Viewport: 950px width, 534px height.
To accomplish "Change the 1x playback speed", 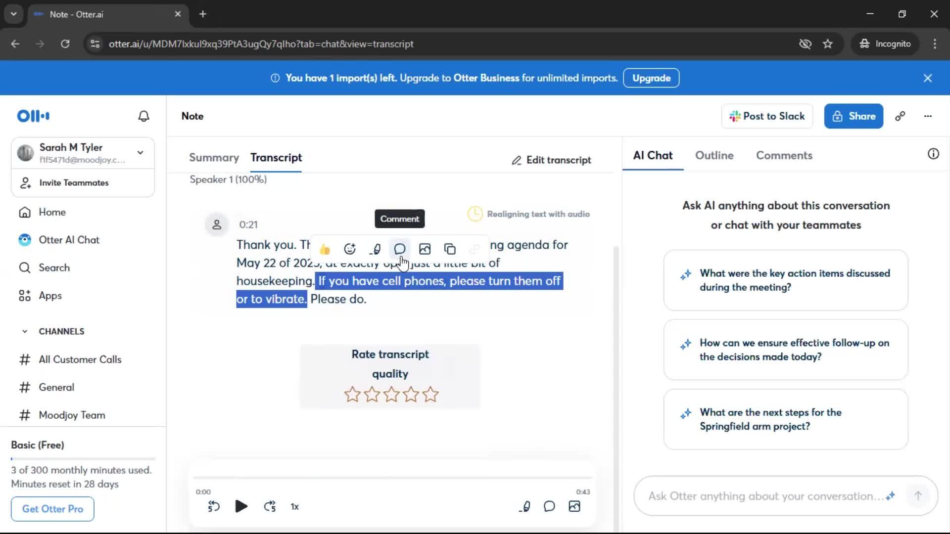I will pyautogui.click(x=295, y=507).
